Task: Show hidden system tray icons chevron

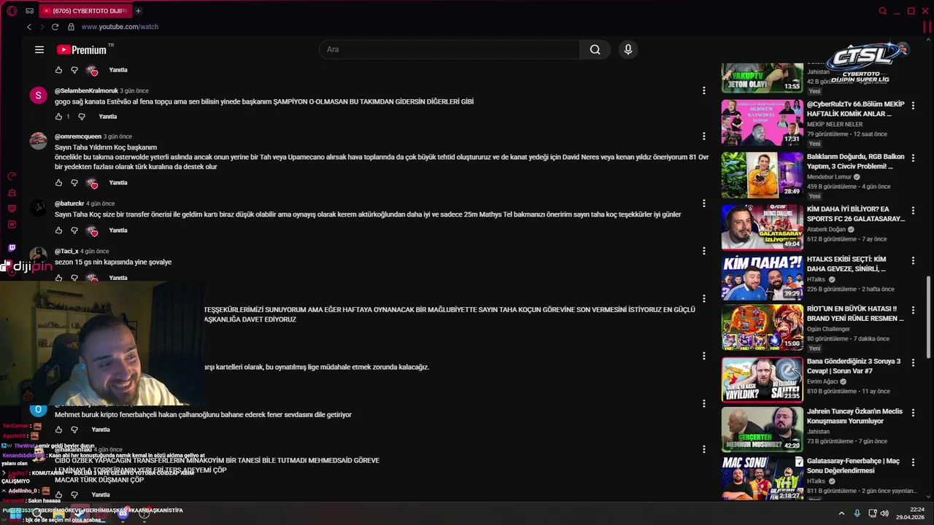Action: (x=841, y=513)
